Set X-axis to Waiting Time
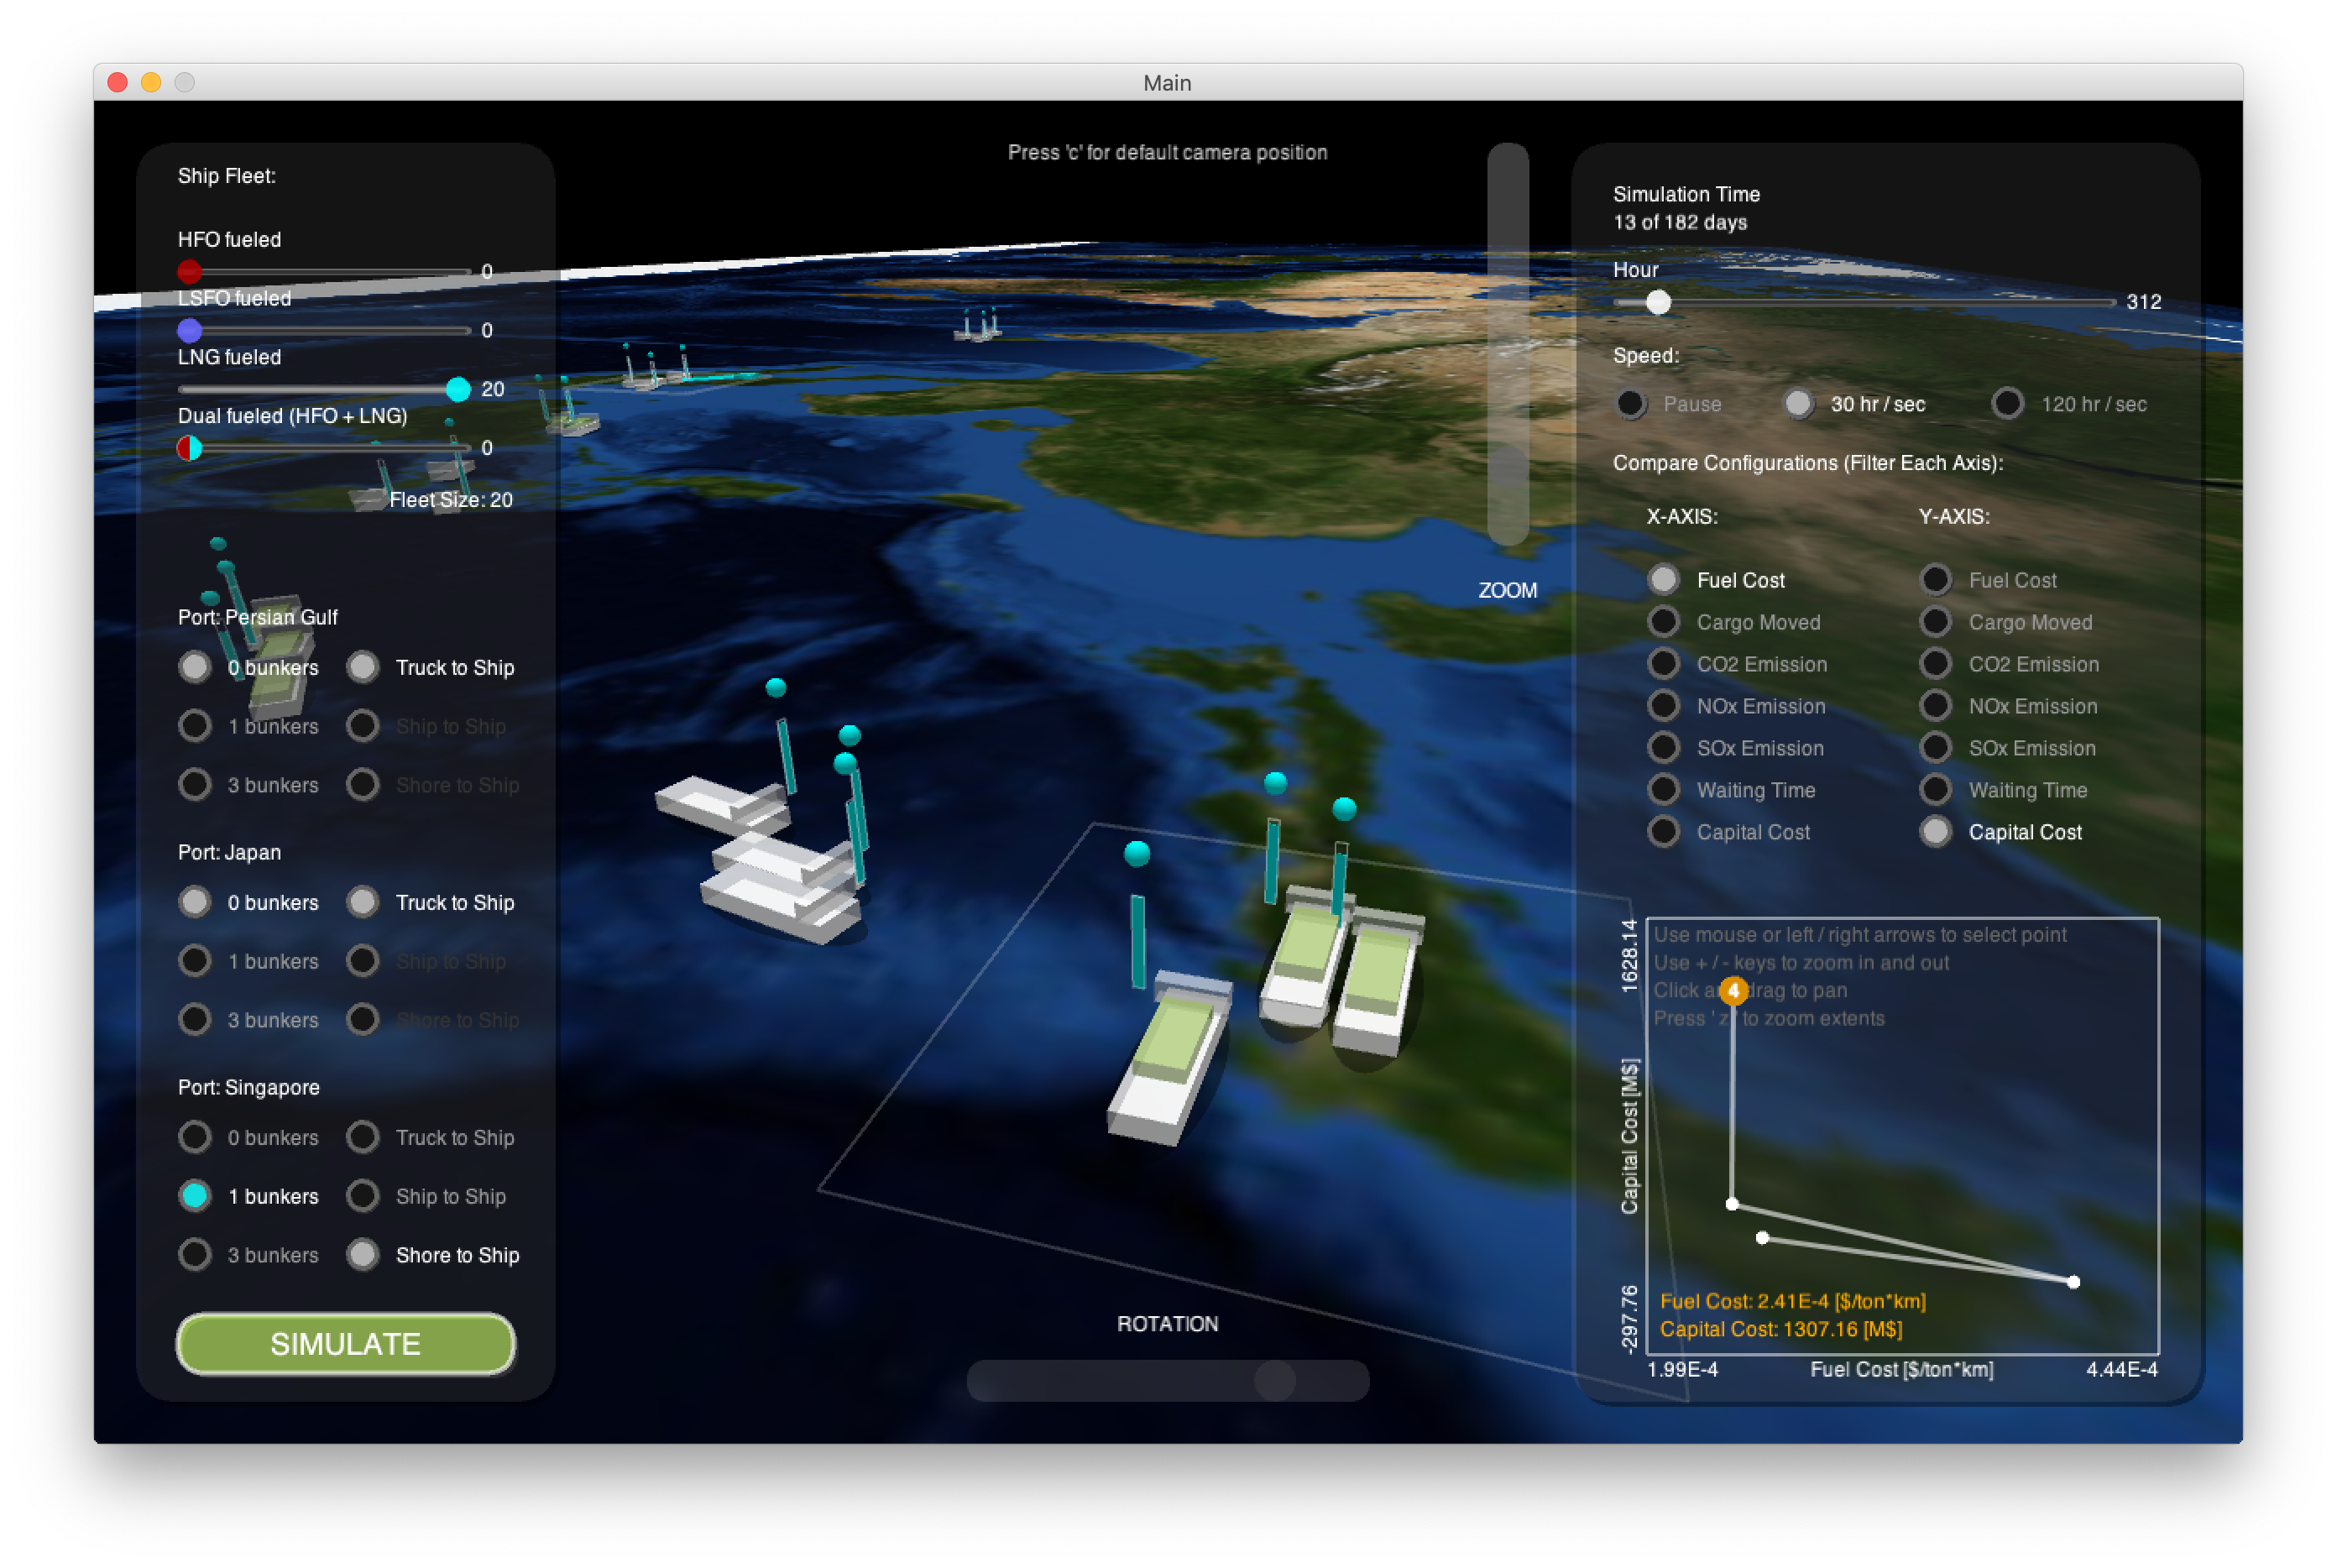Viewport: 2337px width, 1568px height. coord(1664,790)
